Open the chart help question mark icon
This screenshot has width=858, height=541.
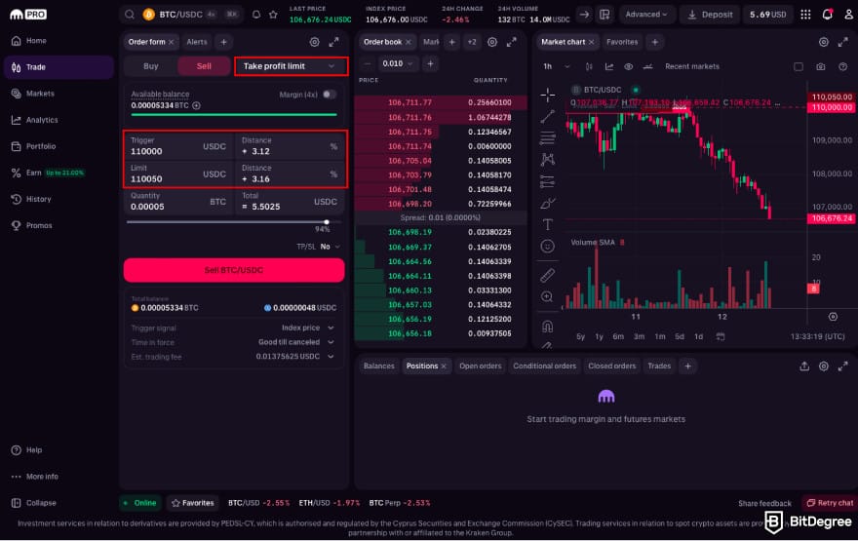point(842,66)
